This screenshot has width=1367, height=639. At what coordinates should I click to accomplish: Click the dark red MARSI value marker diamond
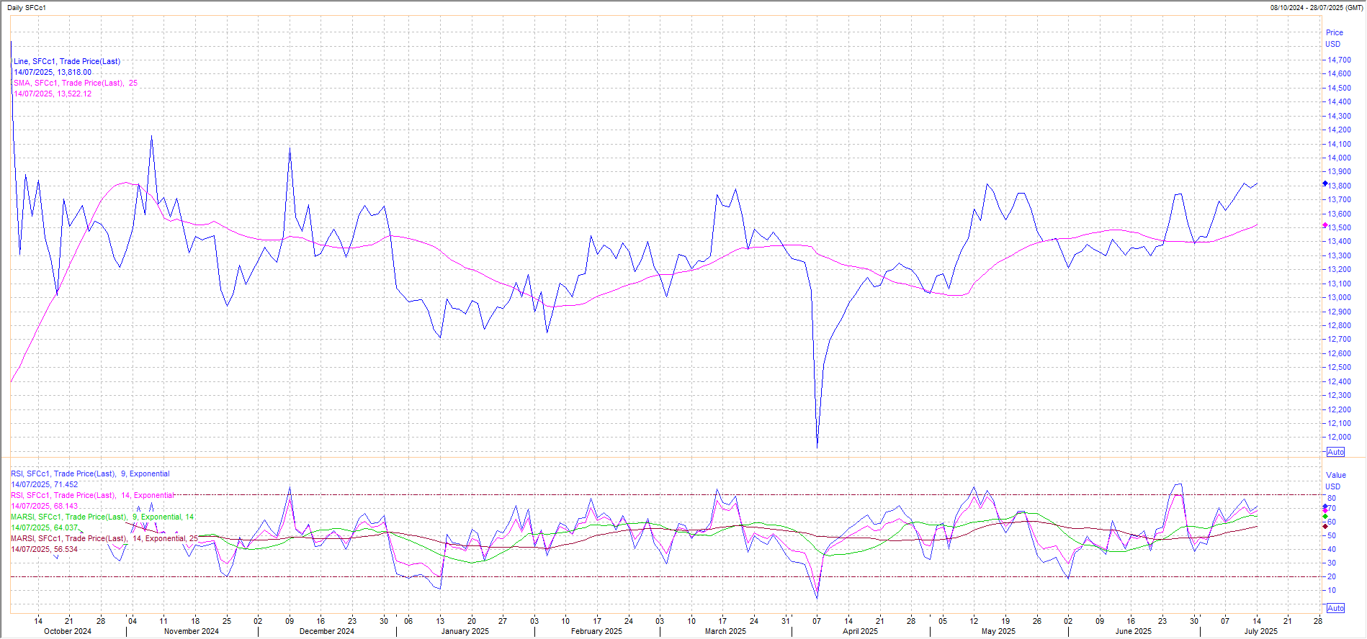coord(1325,526)
